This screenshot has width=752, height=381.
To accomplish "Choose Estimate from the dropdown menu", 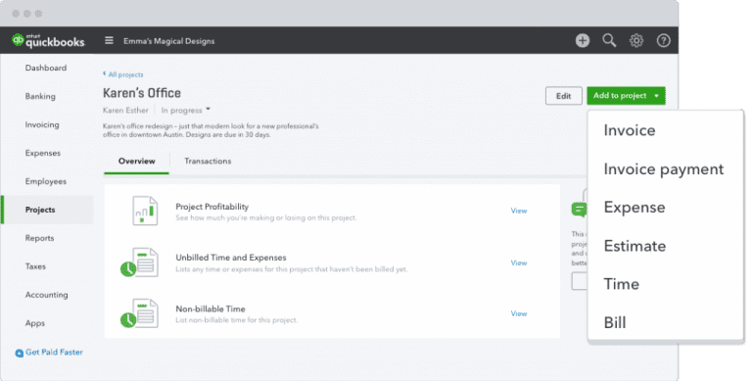I will coord(634,246).
